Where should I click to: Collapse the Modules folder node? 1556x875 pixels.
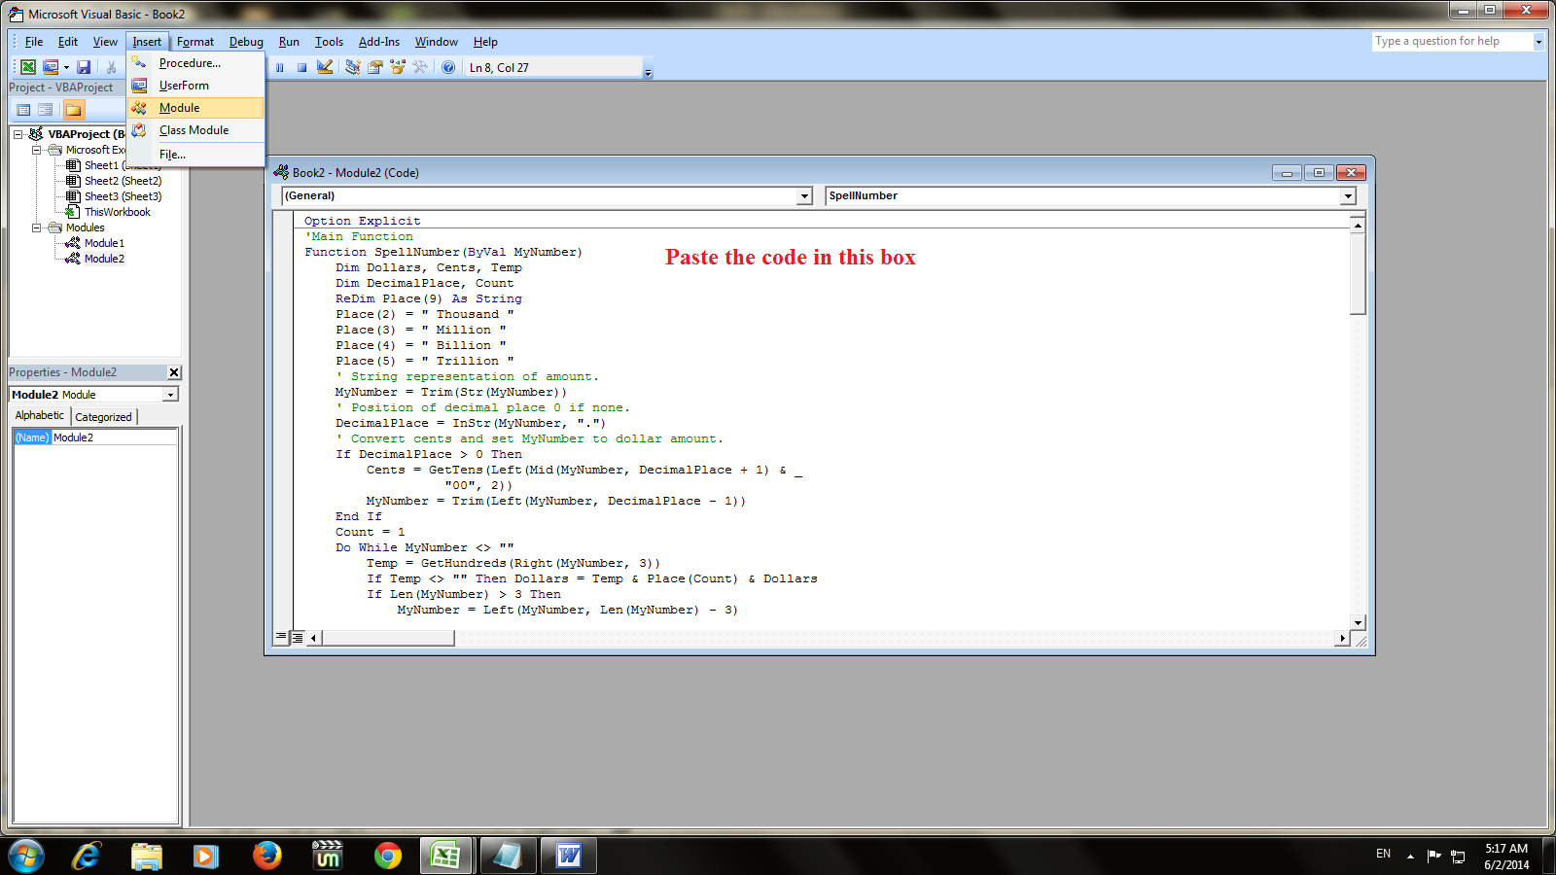click(x=36, y=227)
